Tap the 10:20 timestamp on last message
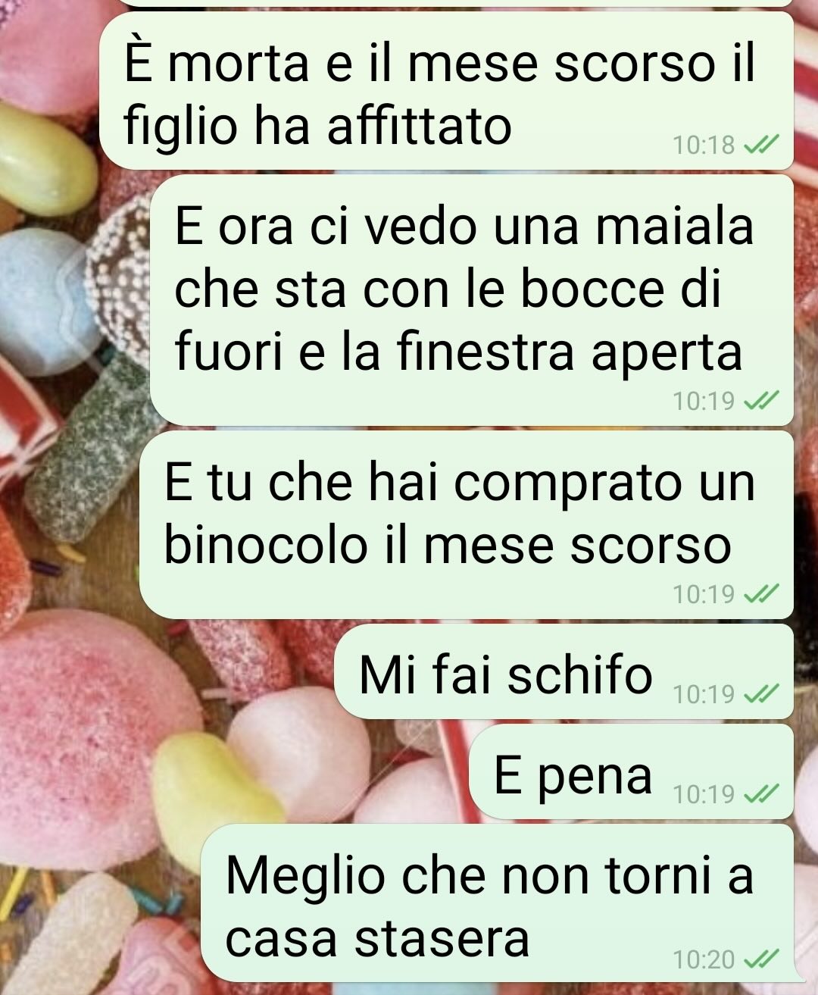Screen dimensions: 818x995 [x=704, y=960]
